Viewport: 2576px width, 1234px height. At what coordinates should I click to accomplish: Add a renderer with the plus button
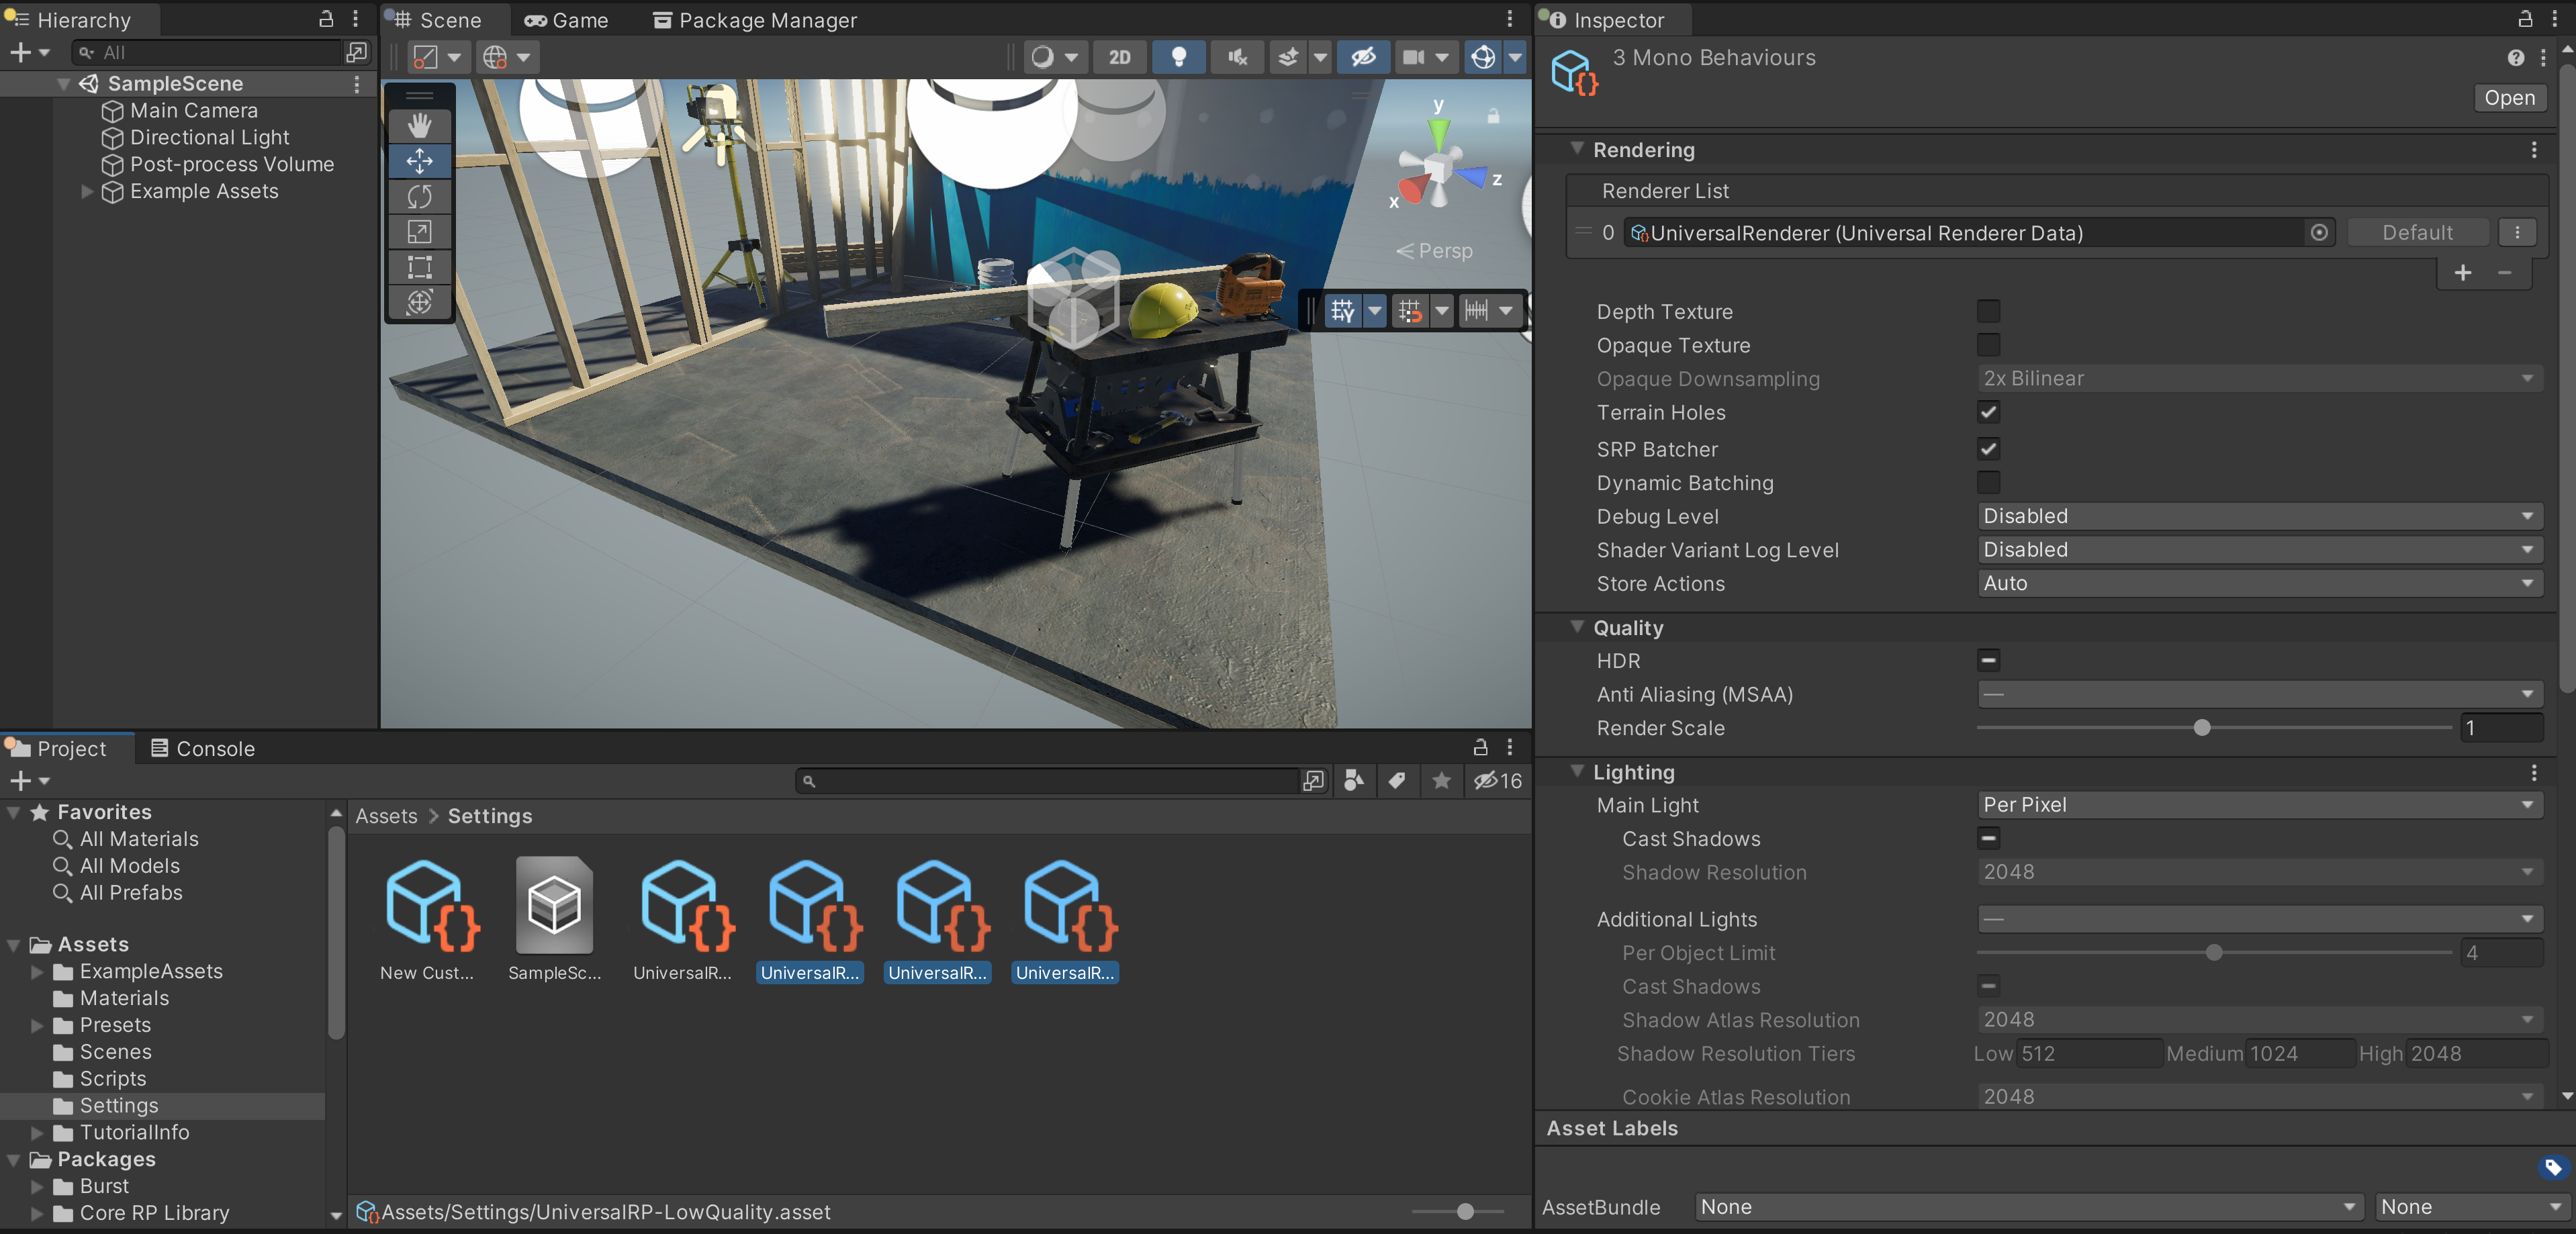pyautogui.click(x=2462, y=272)
